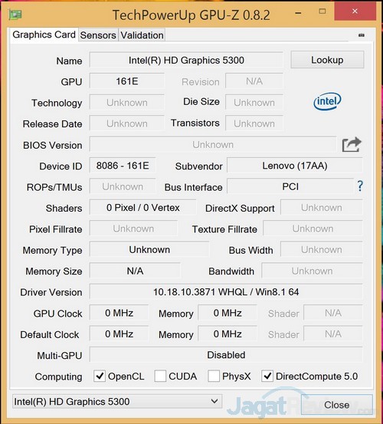This screenshot has width=383, height=424.
Task: Click the Close button at the bottom
Action: coord(336,405)
